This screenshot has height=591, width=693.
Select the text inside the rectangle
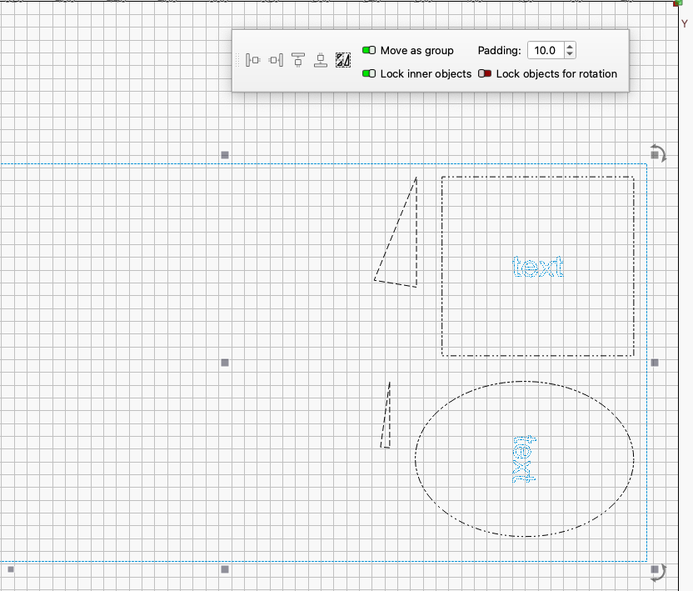[537, 267]
